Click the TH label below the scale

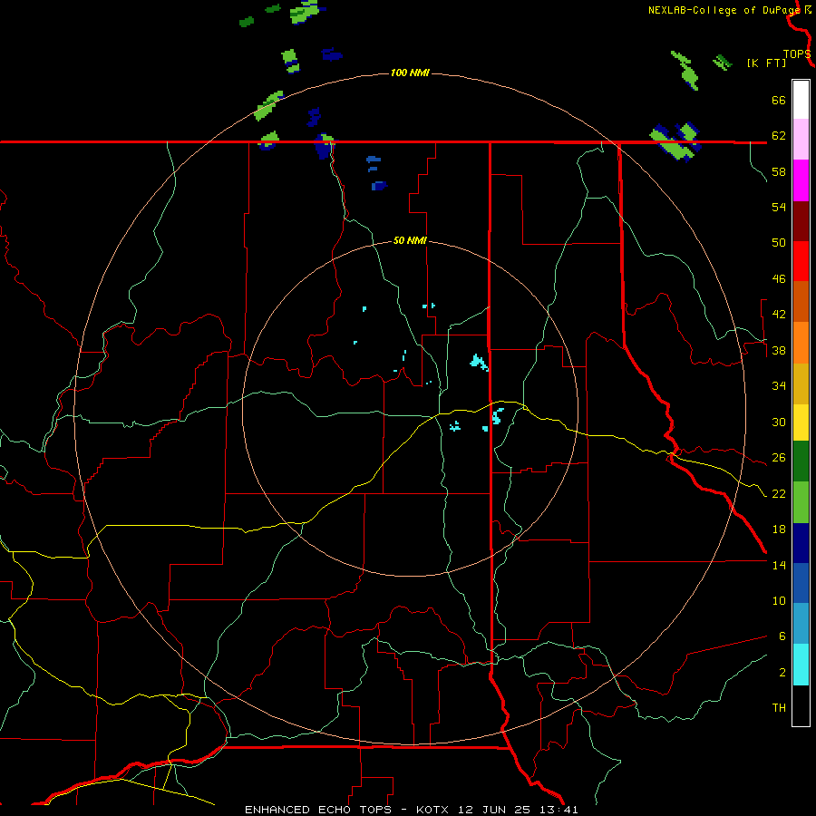pyautogui.click(x=779, y=708)
